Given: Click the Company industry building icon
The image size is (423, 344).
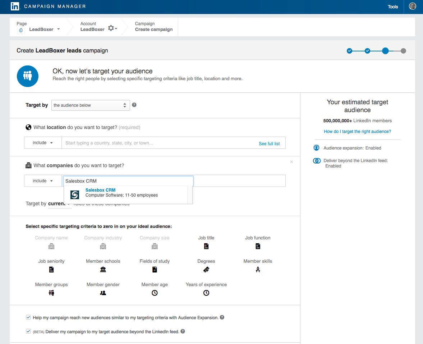Looking at the screenshot, I should 103,246.
